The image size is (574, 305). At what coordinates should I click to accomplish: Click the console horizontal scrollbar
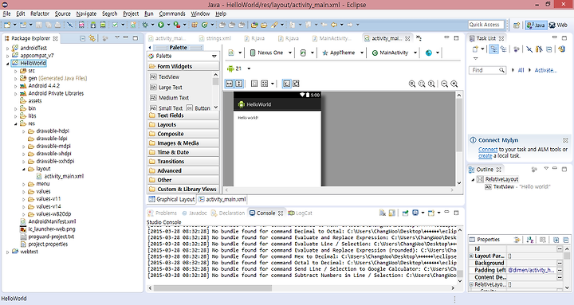click(x=212, y=288)
